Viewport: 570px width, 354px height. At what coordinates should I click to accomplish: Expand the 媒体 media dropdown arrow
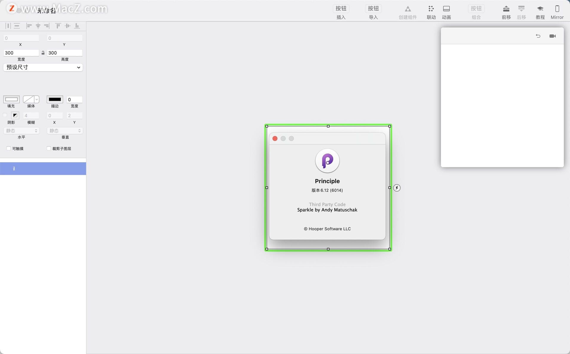click(37, 99)
